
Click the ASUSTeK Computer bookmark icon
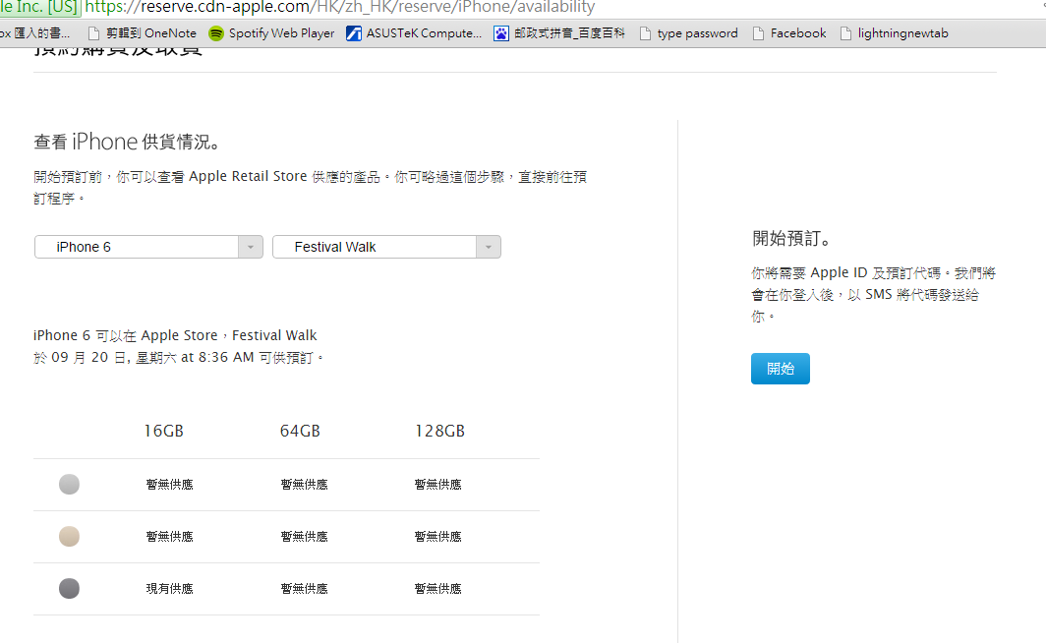[354, 33]
